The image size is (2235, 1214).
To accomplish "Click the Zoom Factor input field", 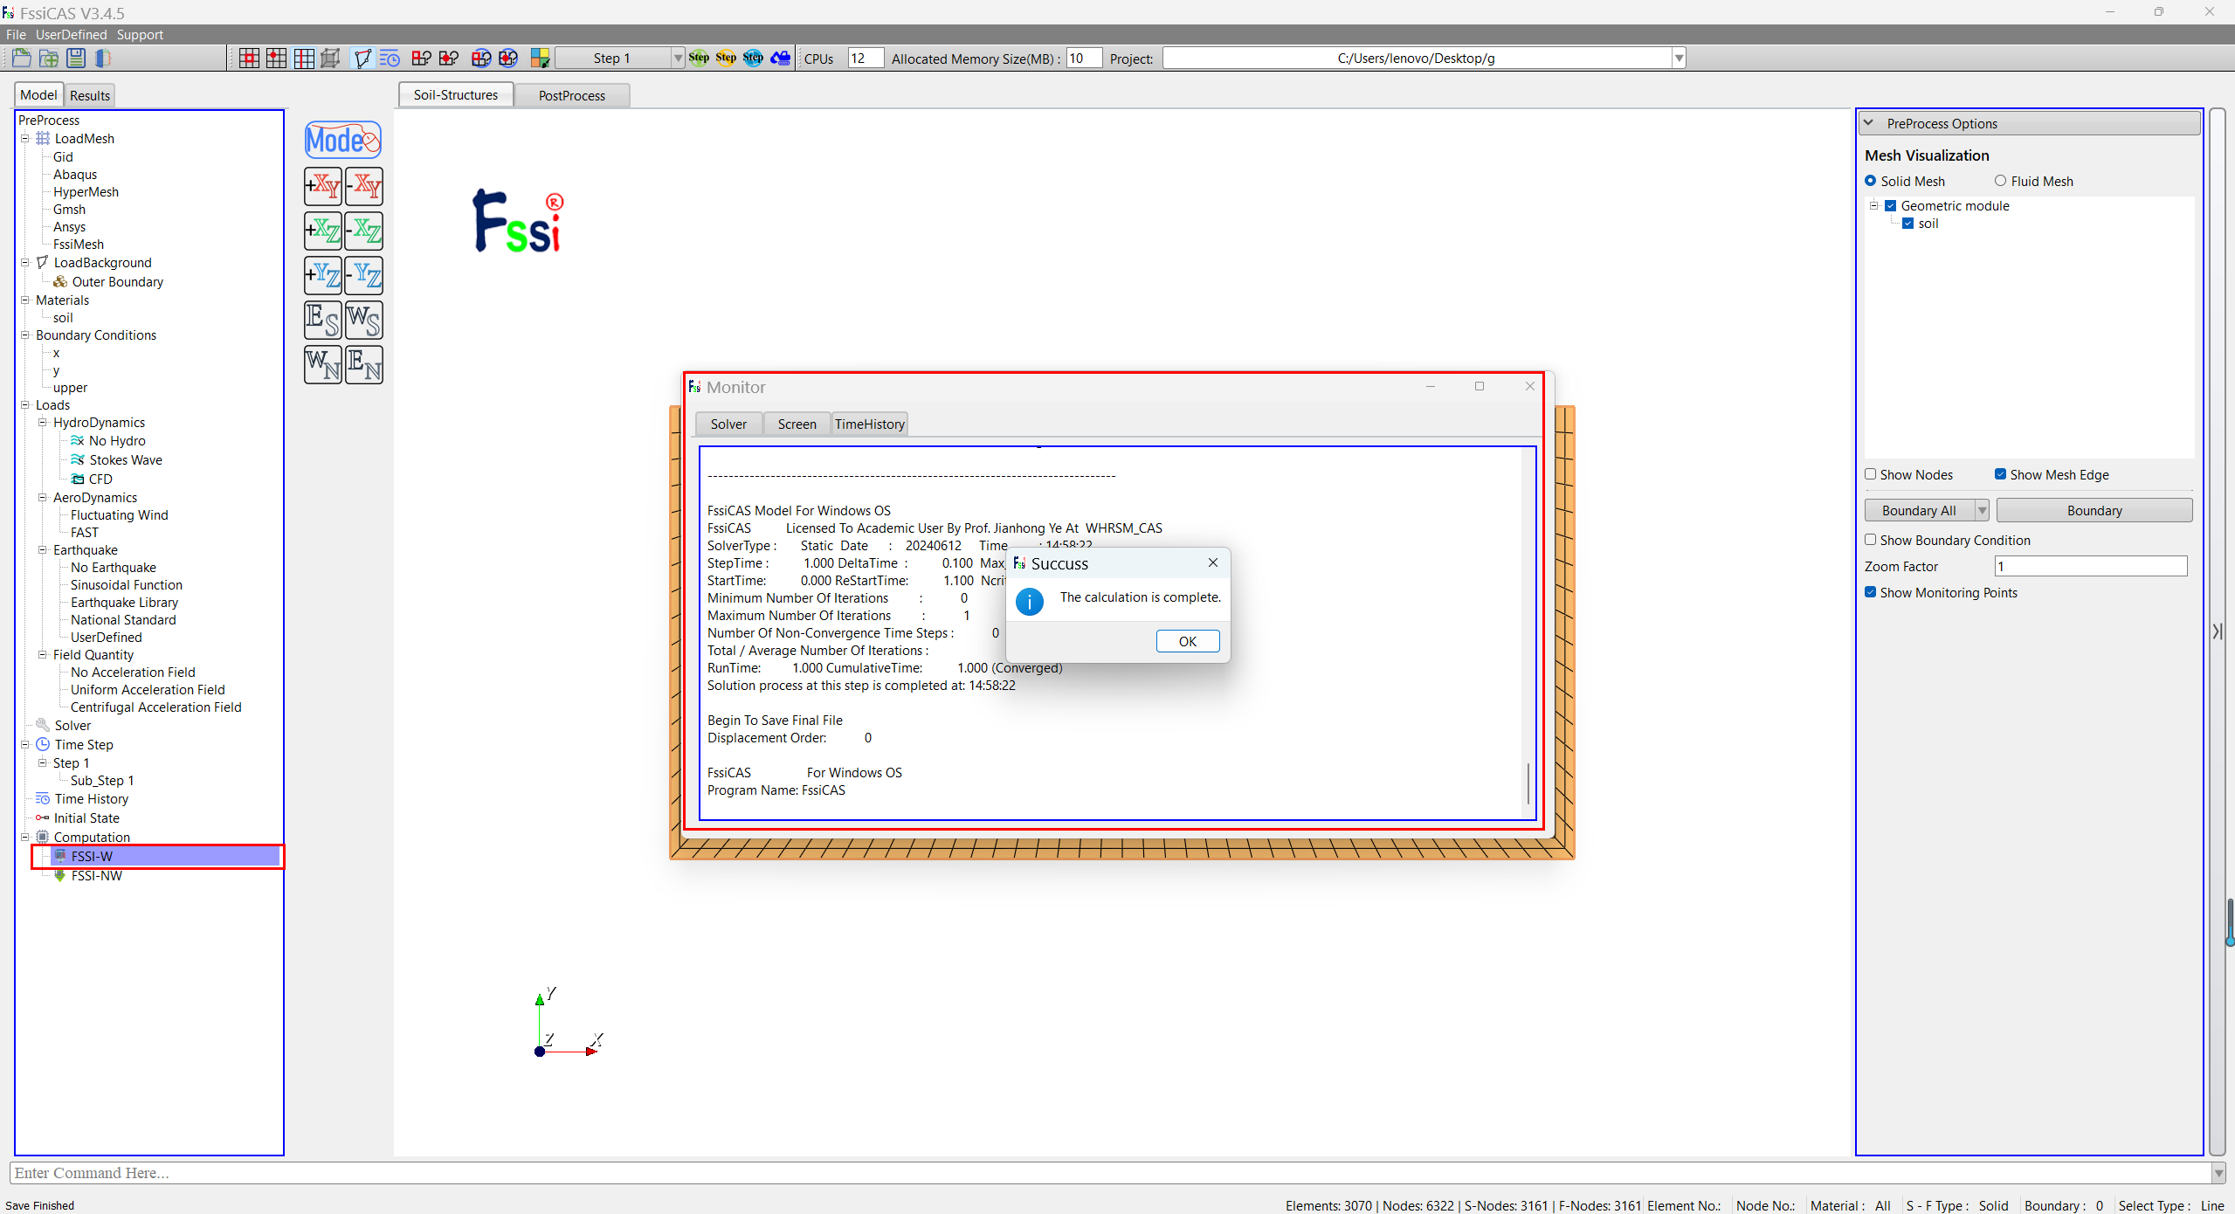I will pyautogui.click(x=2091, y=566).
